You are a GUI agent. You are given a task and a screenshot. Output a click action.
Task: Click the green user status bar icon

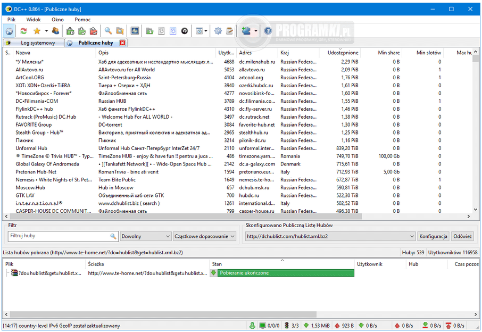click(x=252, y=326)
